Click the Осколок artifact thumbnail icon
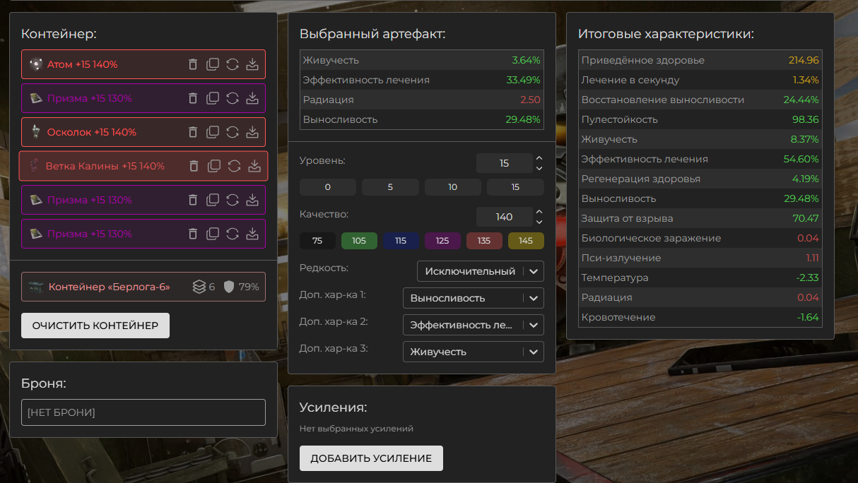The image size is (858, 483). [x=35, y=132]
